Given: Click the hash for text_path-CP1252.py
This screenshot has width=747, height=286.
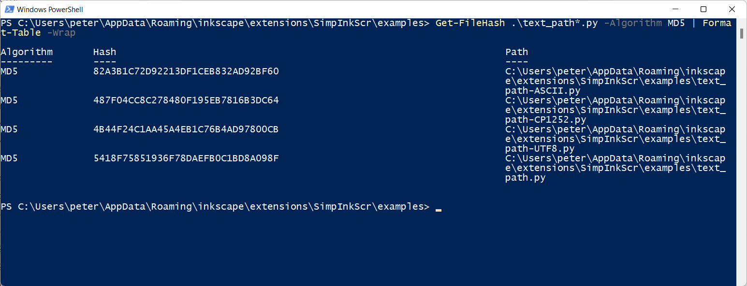Looking at the screenshot, I should (x=186, y=100).
